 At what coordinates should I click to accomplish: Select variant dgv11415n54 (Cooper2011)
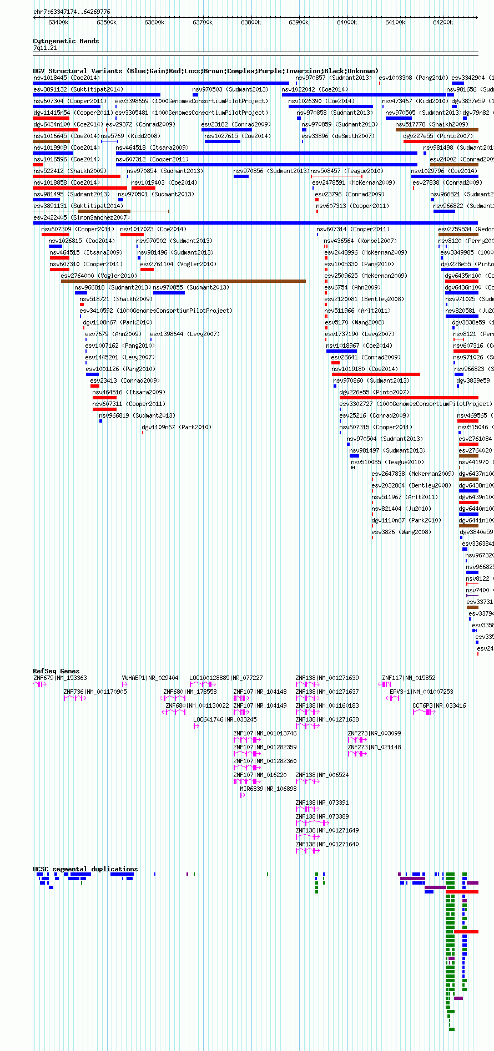[x=73, y=113]
